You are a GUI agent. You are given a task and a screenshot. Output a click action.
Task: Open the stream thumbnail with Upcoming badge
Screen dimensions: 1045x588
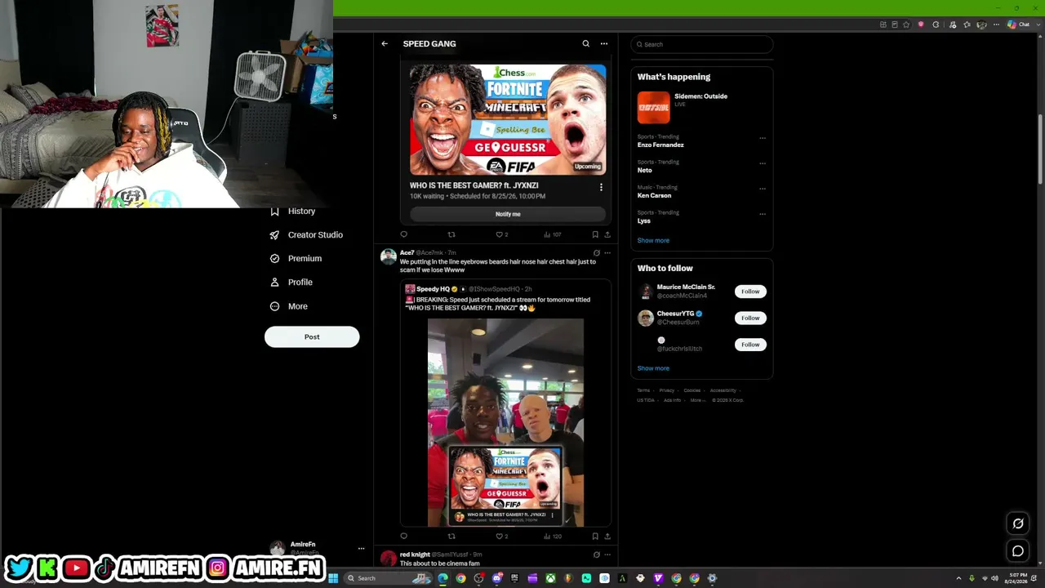pyautogui.click(x=508, y=119)
